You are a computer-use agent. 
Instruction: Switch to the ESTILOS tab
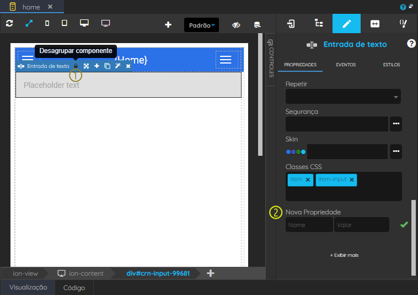click(392, 65)
